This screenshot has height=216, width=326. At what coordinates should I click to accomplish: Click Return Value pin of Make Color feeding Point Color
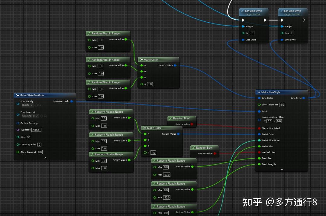point(178,134)
